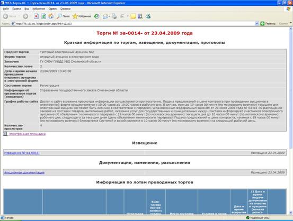293x221 pixels.
Task: Open the Справка menu
Action: (65, 9)
